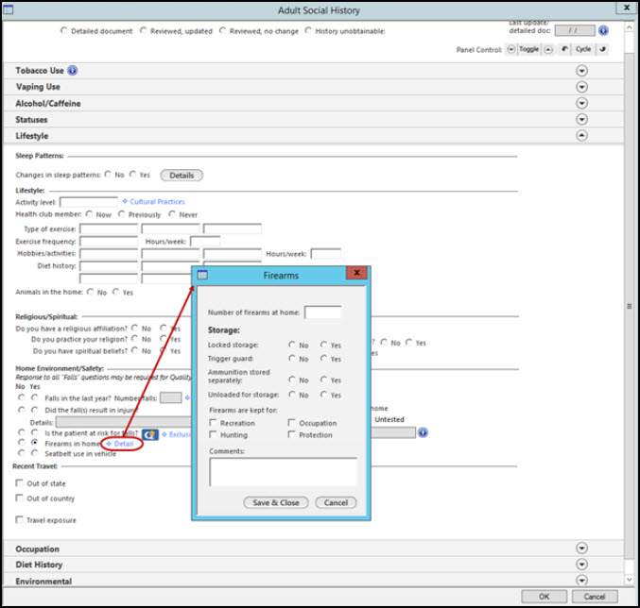Open the Diet History section header

pos(313,565)
